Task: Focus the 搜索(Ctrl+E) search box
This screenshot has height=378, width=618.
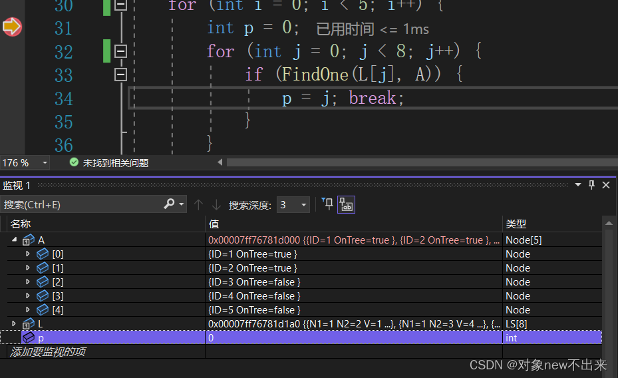Action: pos(80,204)
